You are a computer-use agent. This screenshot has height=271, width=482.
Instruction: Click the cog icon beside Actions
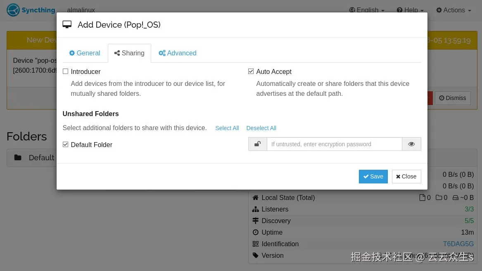pyautogui.click(x=439, y=10)
